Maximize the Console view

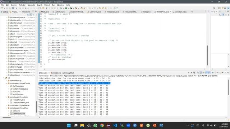[x=228, y=72]
